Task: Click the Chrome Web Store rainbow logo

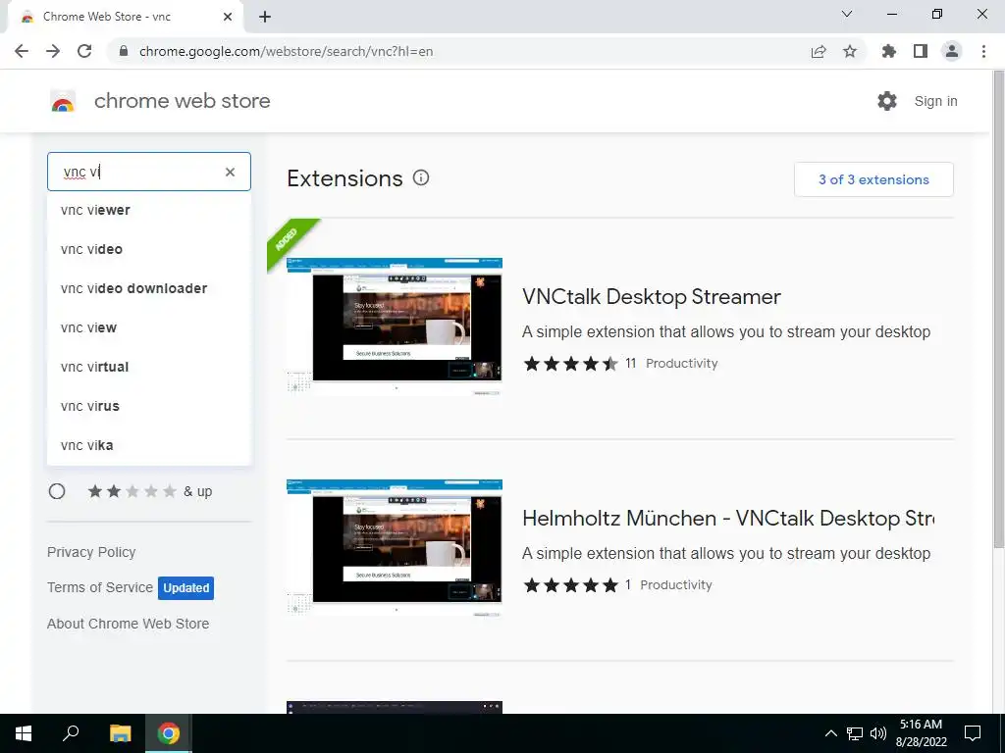Action: (63, 101)
